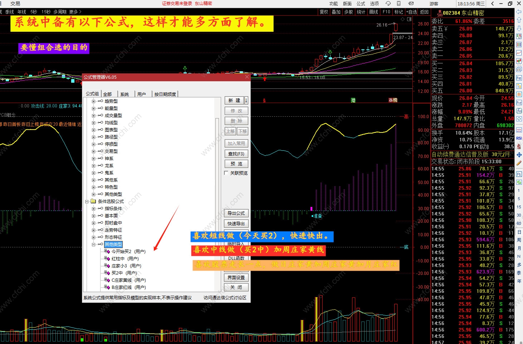Switch to the 公式组 tab

tap(92, 94)
